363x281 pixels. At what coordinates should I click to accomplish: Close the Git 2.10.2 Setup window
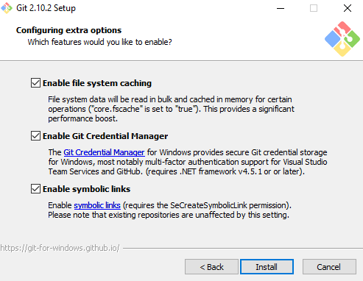(x=348, y=8)
